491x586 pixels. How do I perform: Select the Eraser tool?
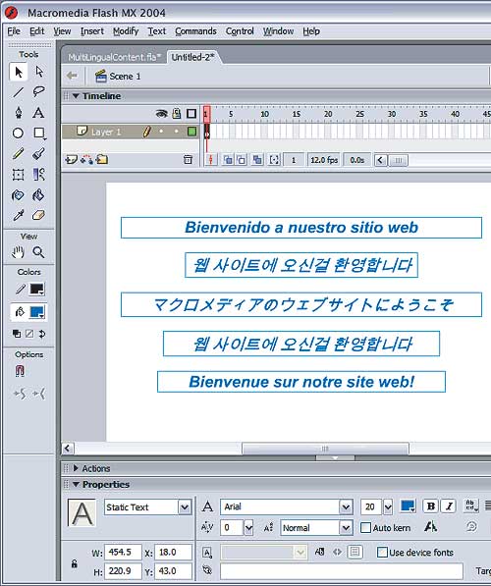pyautogui.click(x=39, y=215)
